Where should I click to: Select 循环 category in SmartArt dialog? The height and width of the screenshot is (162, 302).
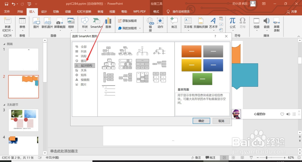tap(83, 61)
